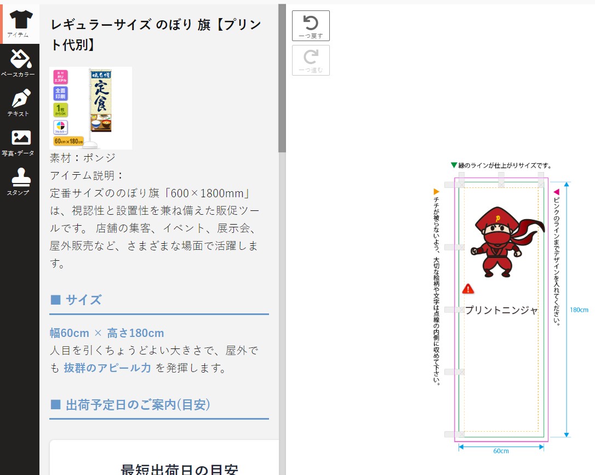595x475 pixels.
Task: Click the ■ サイズ section heading
Action: tap(76, 300)
